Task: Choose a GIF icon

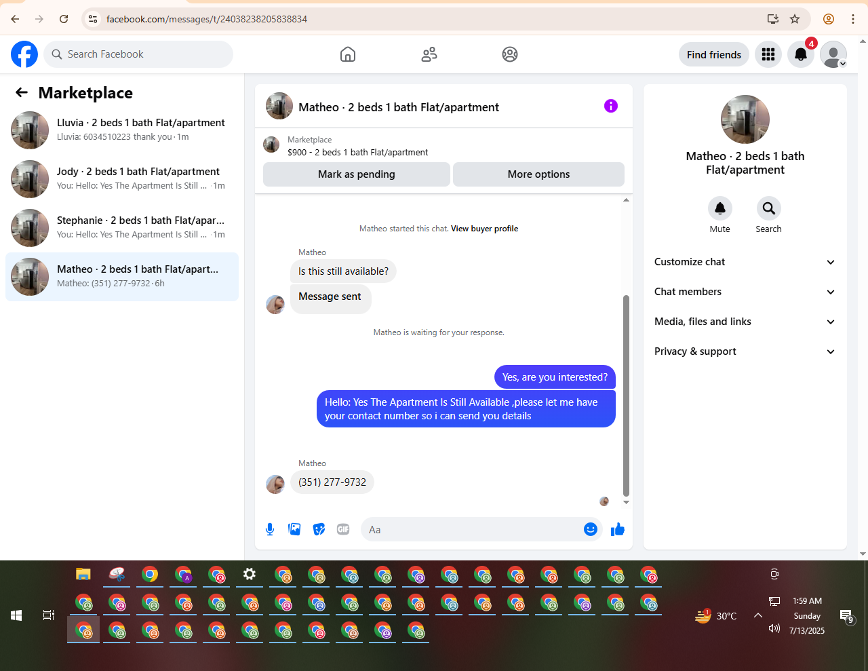Action: point(343,529)
